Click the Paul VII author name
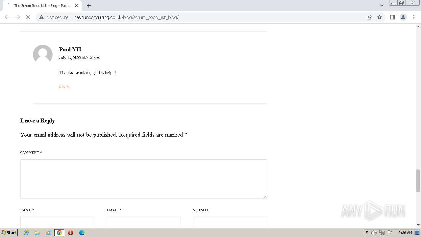The image size is (421, 237). (70, 49)
